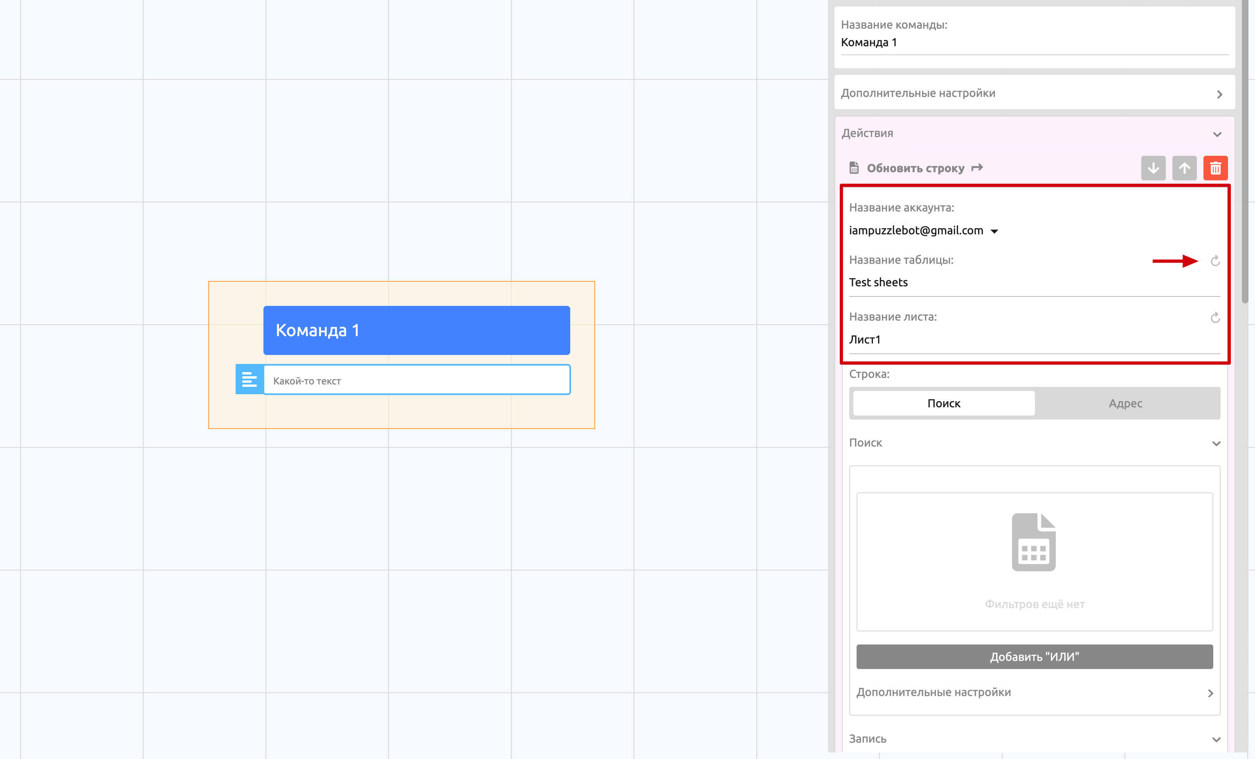1255x759 pixels.
Task: Expand Дополнительные настройки under filters
Action: pyautogui.click(x=1035, y=692)
